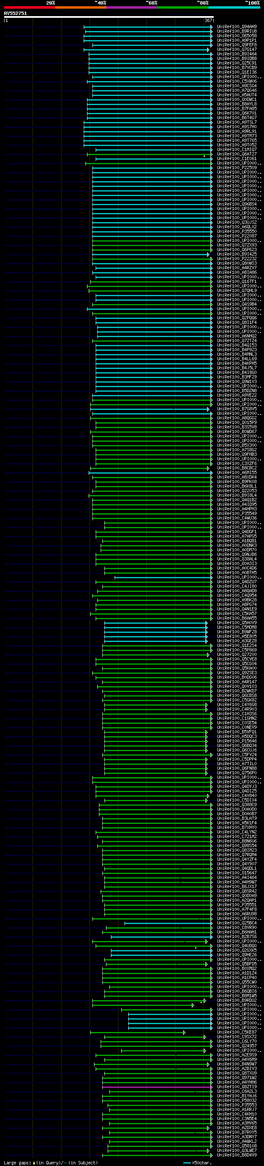This screenshot has width=264, height=1166.
Task: Open the UniRef100_Q96BS4 hit label
Action: (x=237, y=204)
